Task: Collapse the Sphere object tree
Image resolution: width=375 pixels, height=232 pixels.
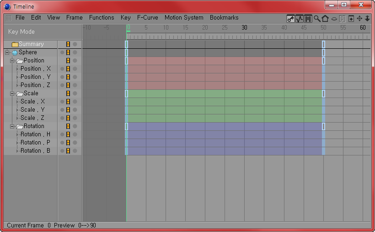Action: tap(7, 52)
